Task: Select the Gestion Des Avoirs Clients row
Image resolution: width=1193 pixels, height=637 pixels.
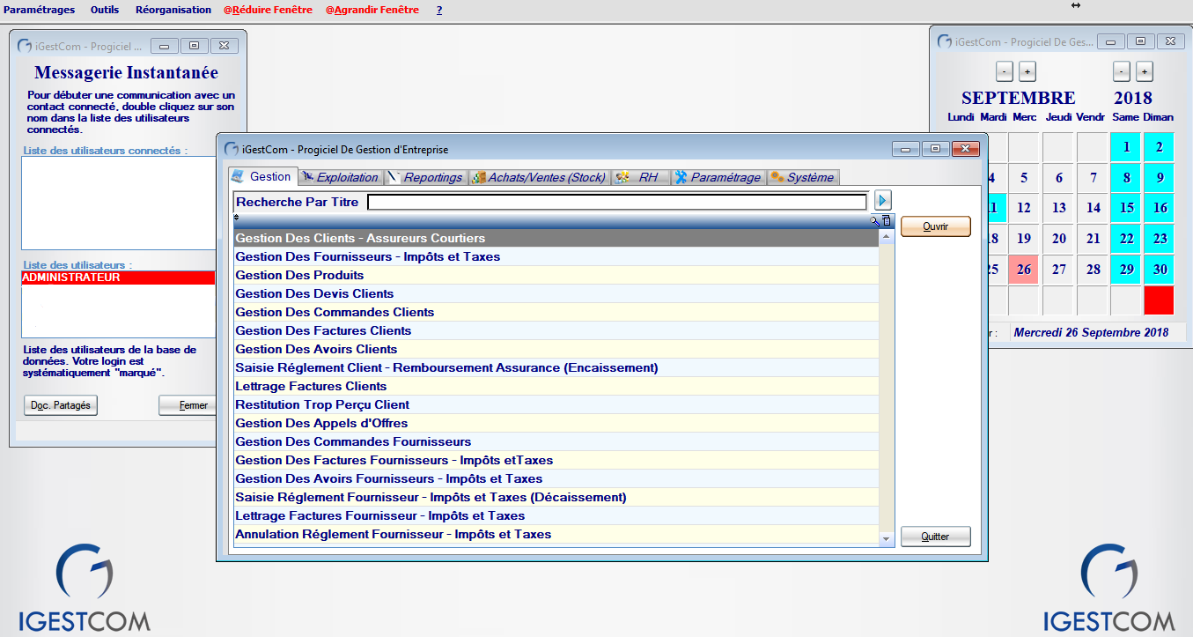Action: point(556,349)
